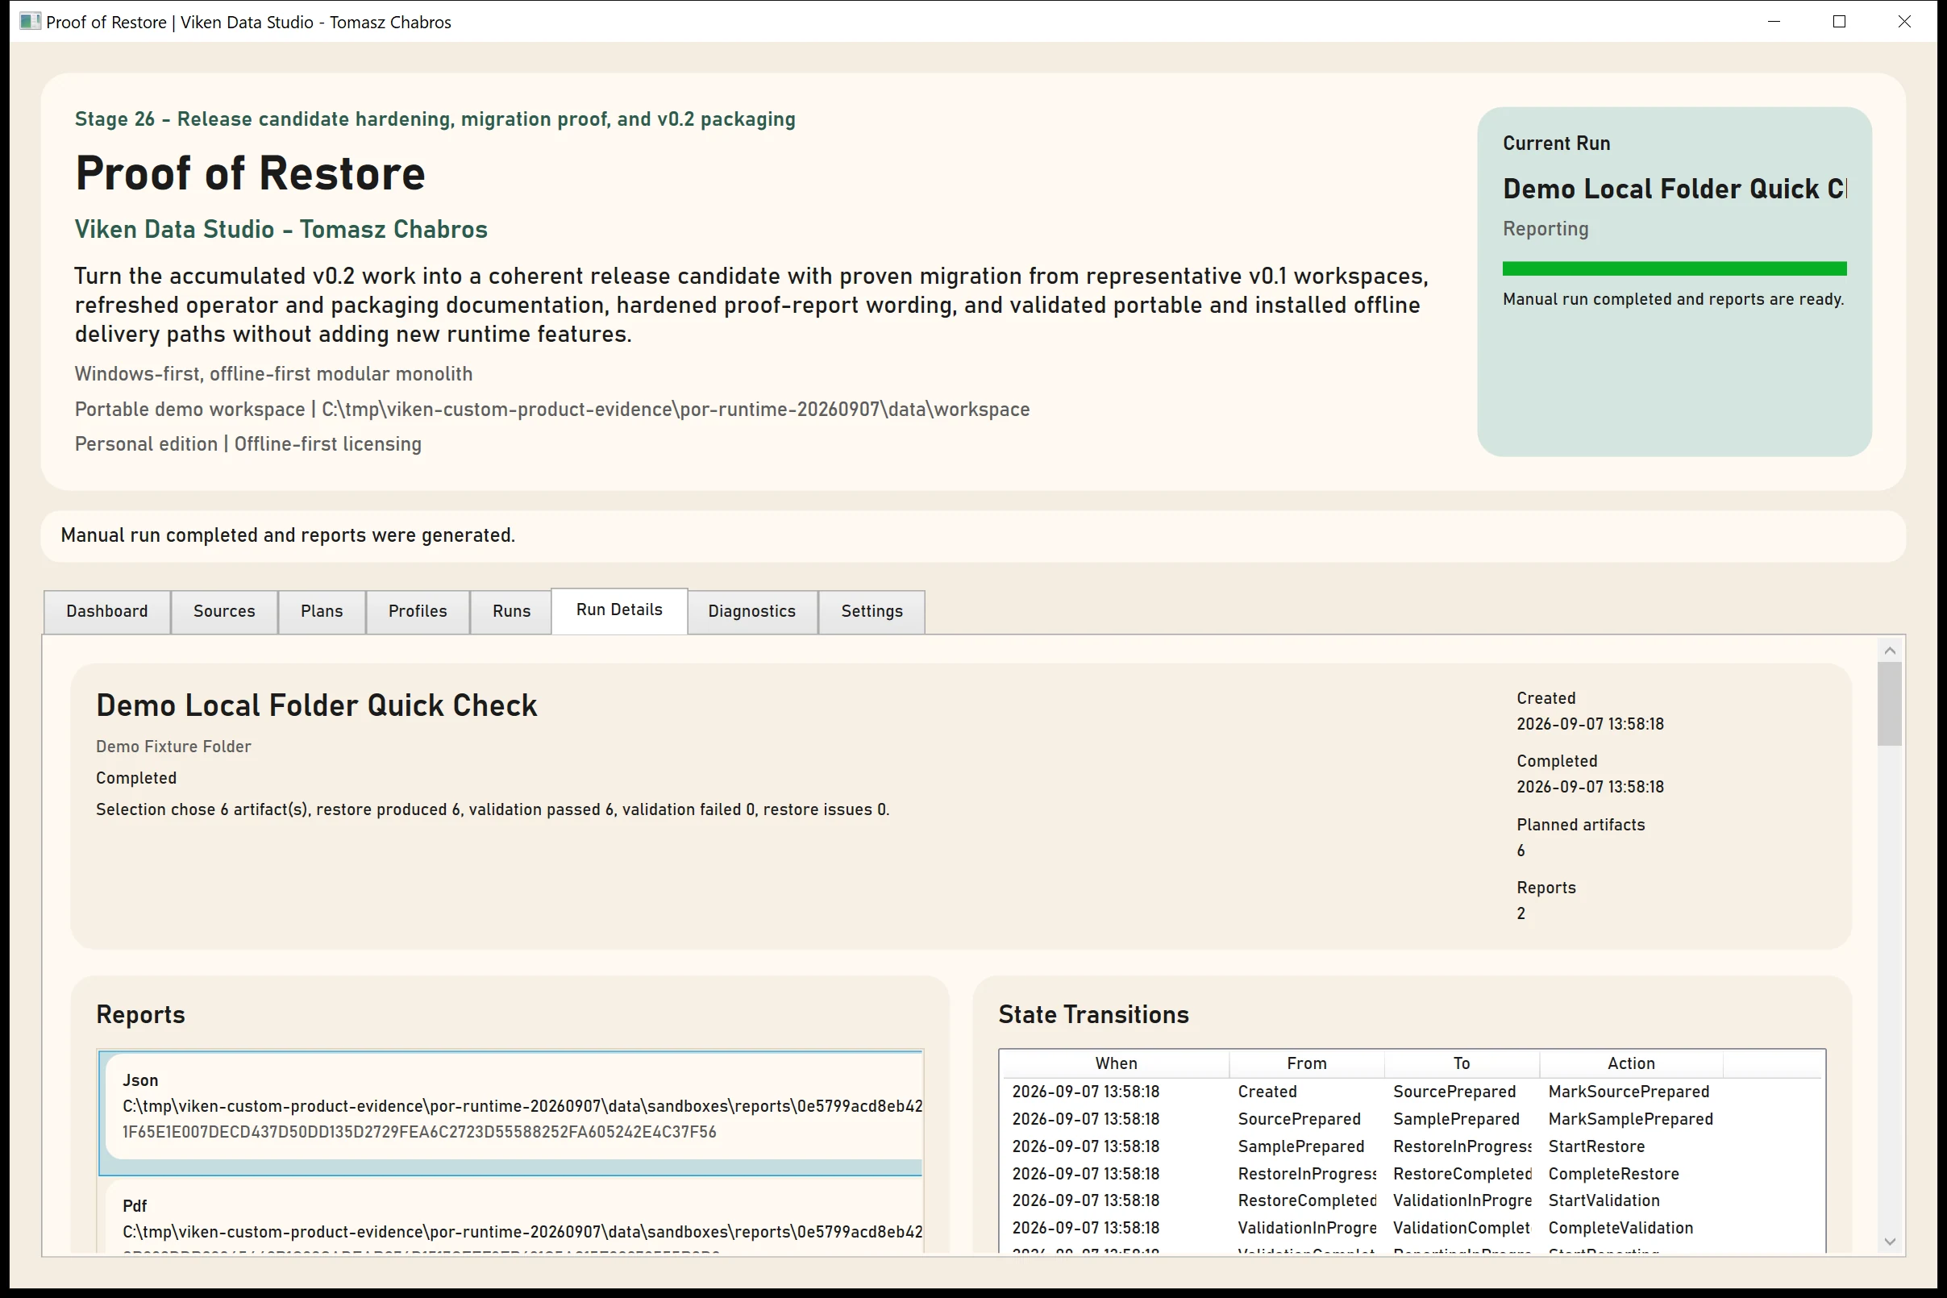This screenshot has height=1298, width=1947.
Task: Select the Pdf report entry
Action: [x=510, y=1217]
